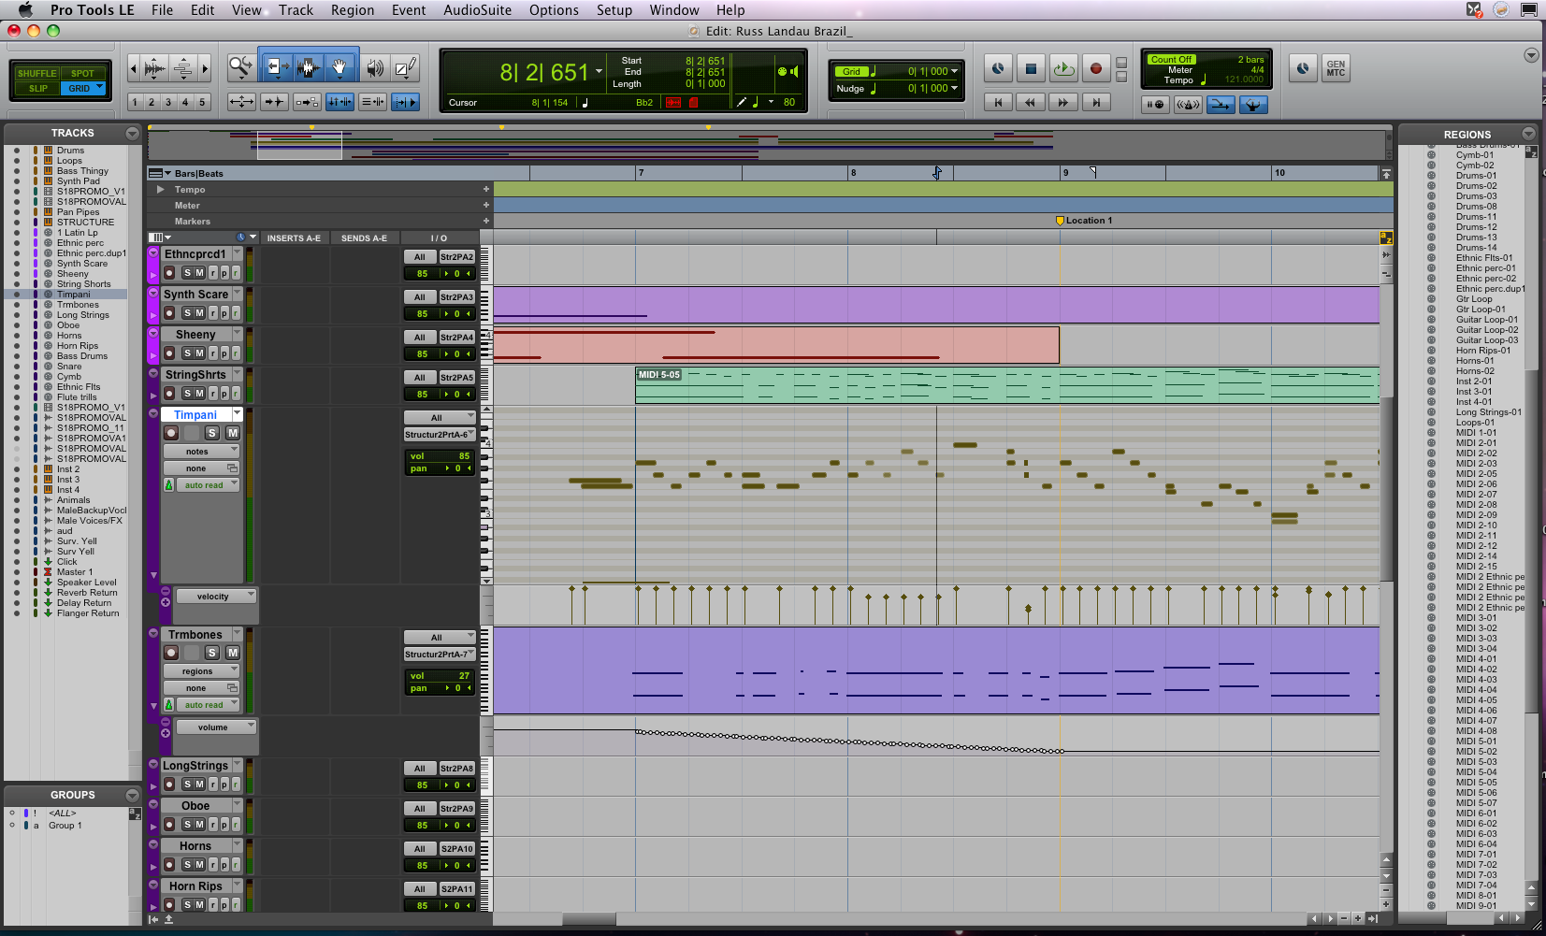Open the Track menu
1546x936 pixels.
296,10
